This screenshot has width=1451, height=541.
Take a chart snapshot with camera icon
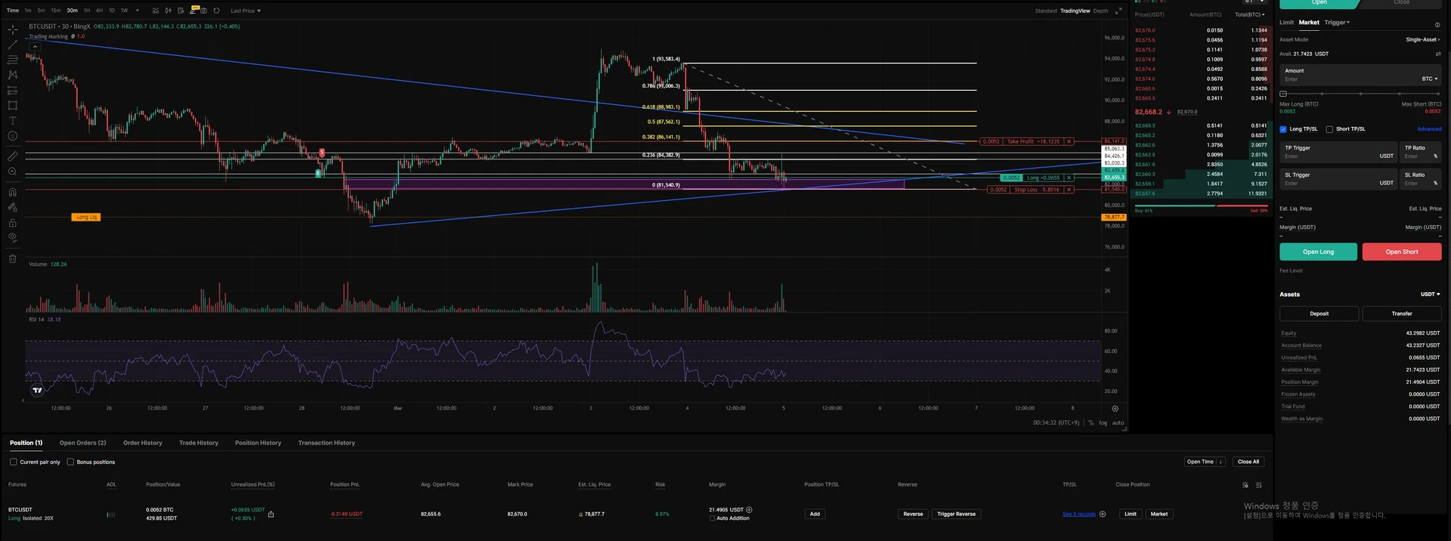click(204, 11)
